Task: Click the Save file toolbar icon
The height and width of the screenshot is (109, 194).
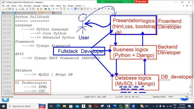Action: (x=9, y=9)
